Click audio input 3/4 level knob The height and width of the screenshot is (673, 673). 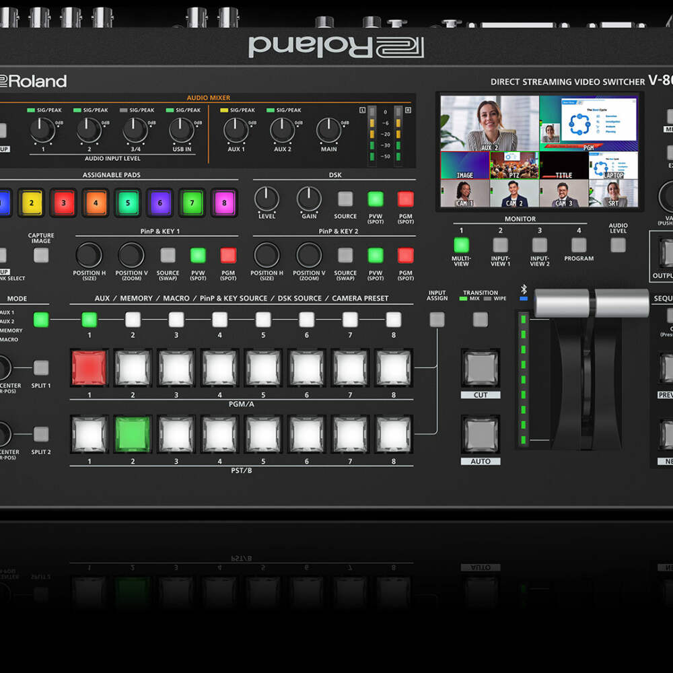[136, 130]
